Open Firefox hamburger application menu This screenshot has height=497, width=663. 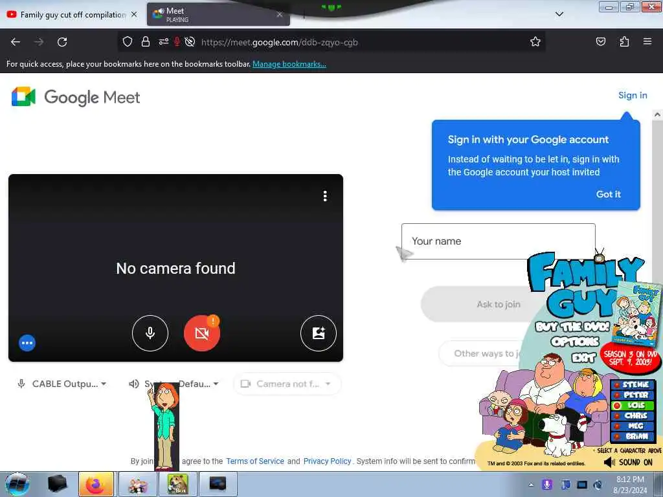coord(647,41)
